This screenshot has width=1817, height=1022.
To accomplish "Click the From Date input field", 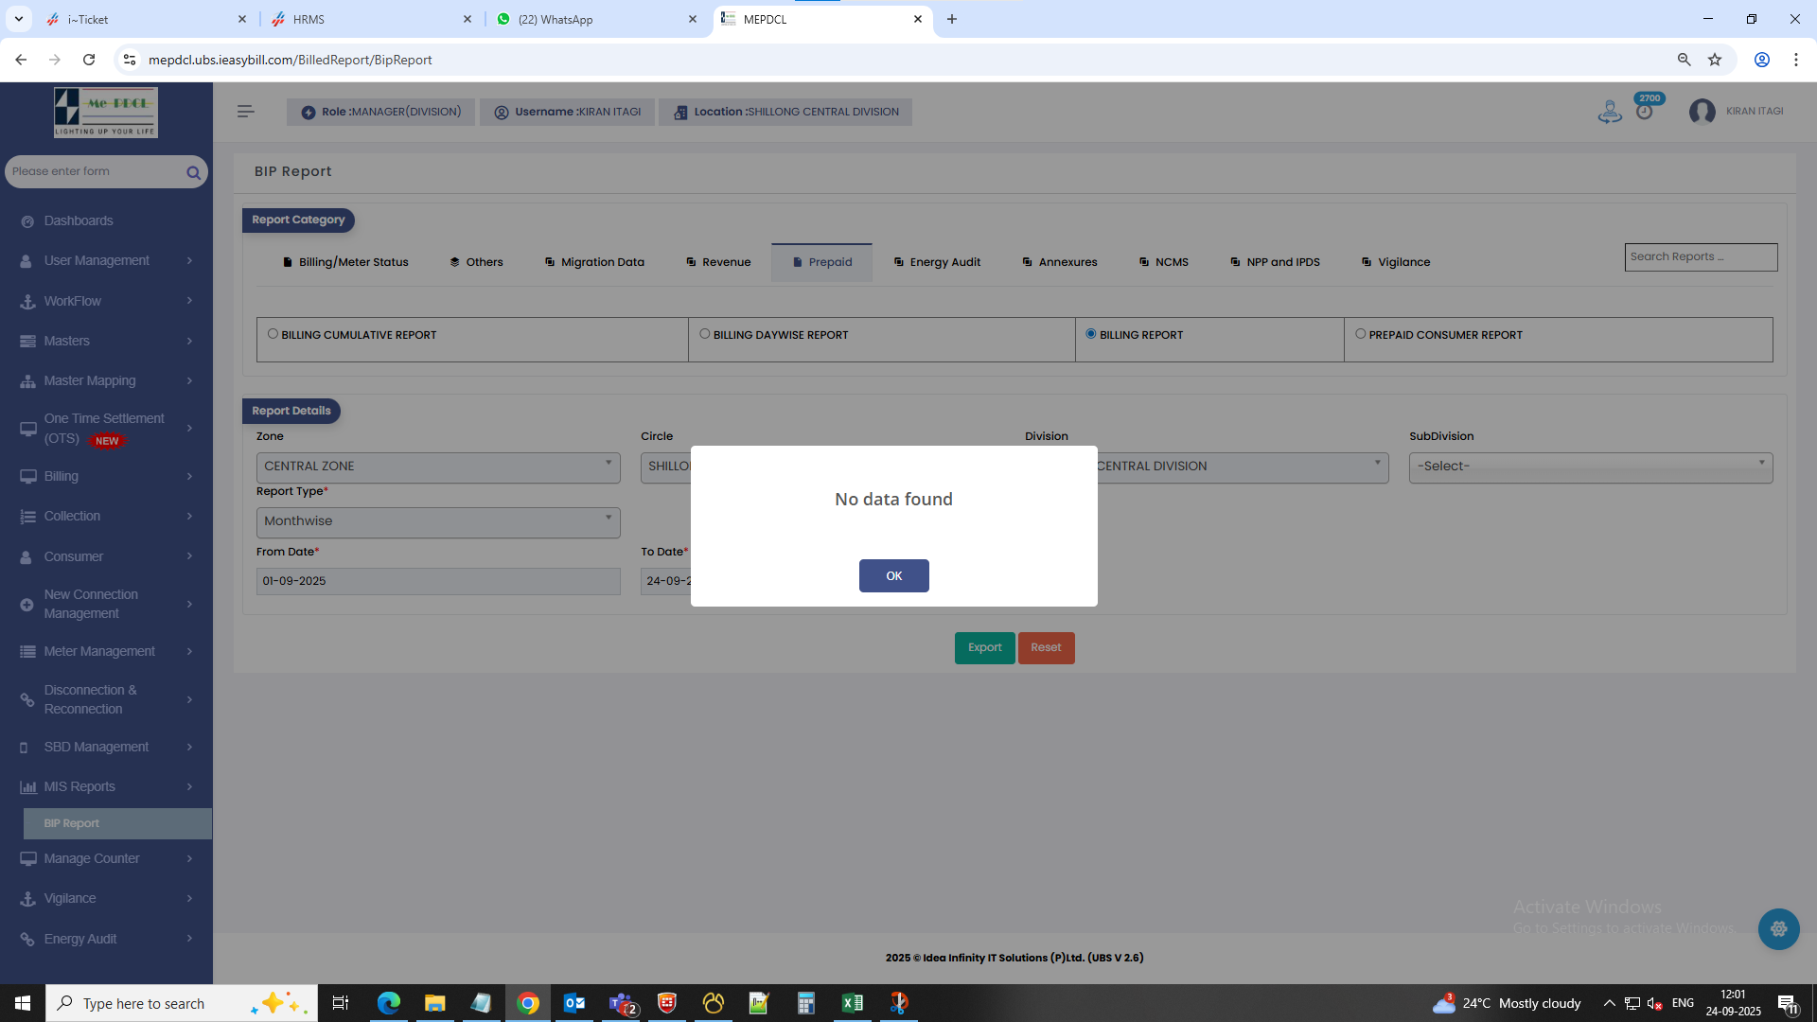I will 438,581.
